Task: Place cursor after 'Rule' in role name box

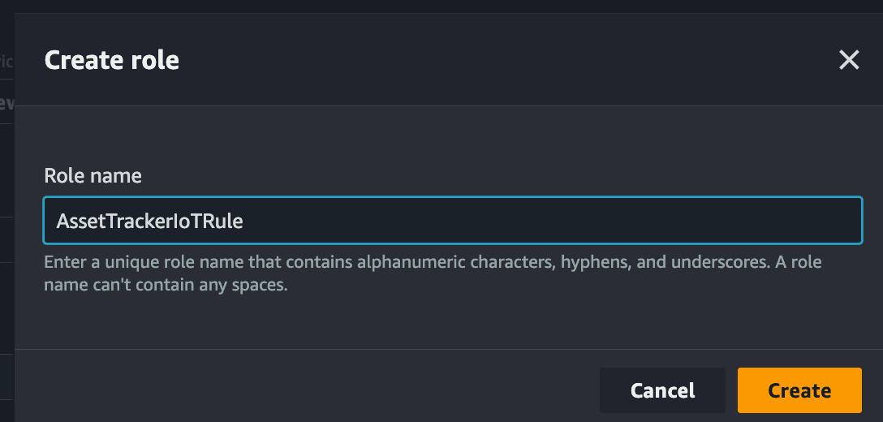Action: tap(244, 221)
